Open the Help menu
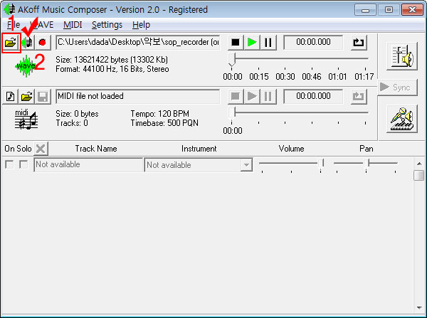The height and width of the screenshot is (318, 427). click(141, 25)
